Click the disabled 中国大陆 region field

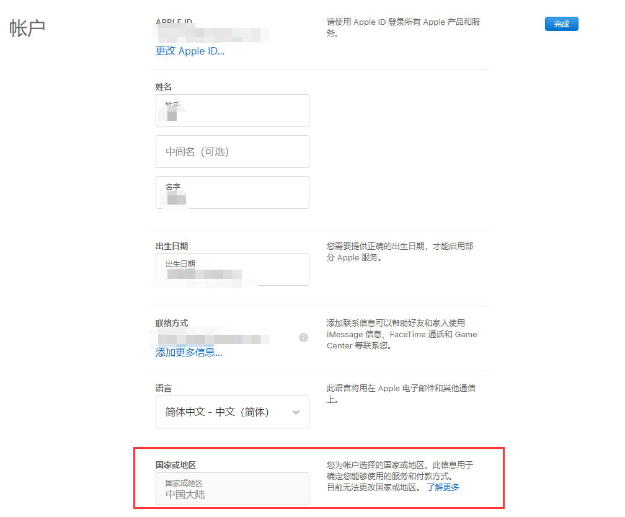[232, 489]
